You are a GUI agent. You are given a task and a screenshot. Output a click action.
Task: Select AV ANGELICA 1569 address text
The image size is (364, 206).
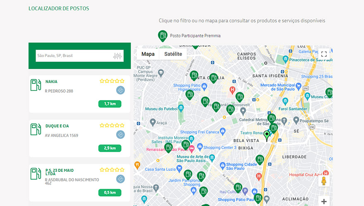pyautogui.click(x=62, y=136)
